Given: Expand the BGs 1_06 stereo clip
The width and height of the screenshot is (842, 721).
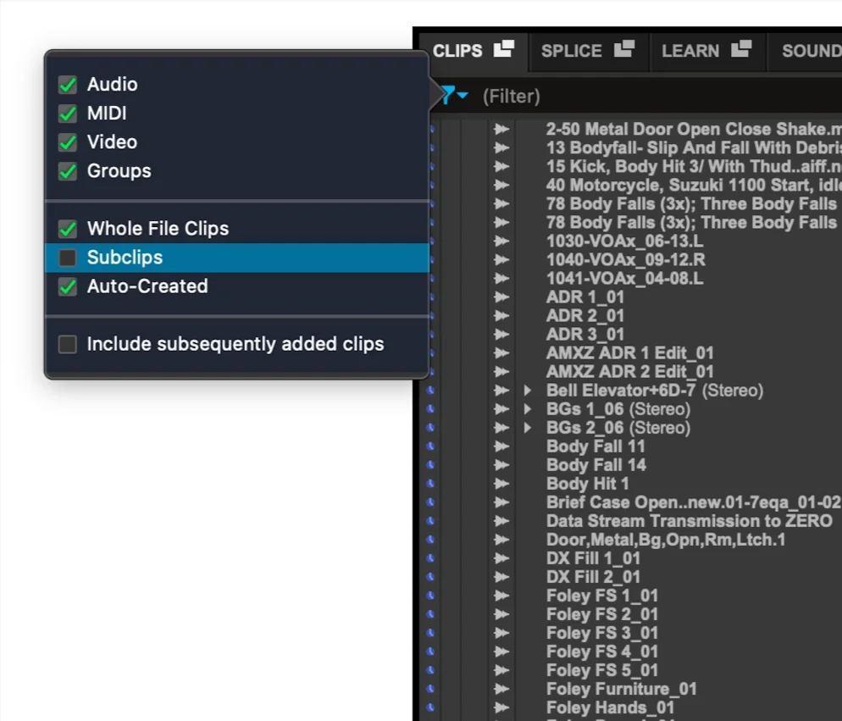Looking at the screenshot, I should click(528, 409).
